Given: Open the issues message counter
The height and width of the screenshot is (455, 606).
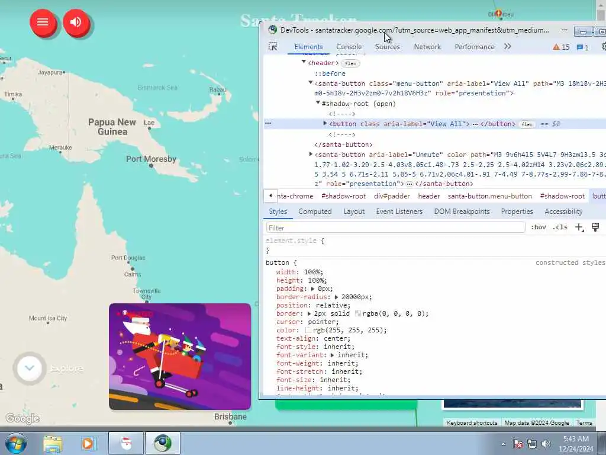Looking at the screenshot, I should pyautogui.click(x=582, y=47).
